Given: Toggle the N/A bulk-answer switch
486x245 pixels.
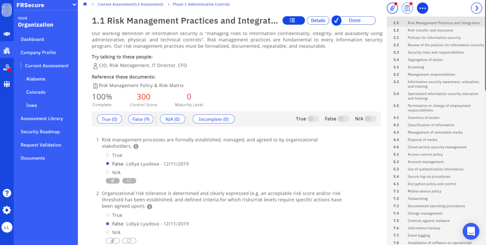Looking at the screenshot, I should click(371, 119).
